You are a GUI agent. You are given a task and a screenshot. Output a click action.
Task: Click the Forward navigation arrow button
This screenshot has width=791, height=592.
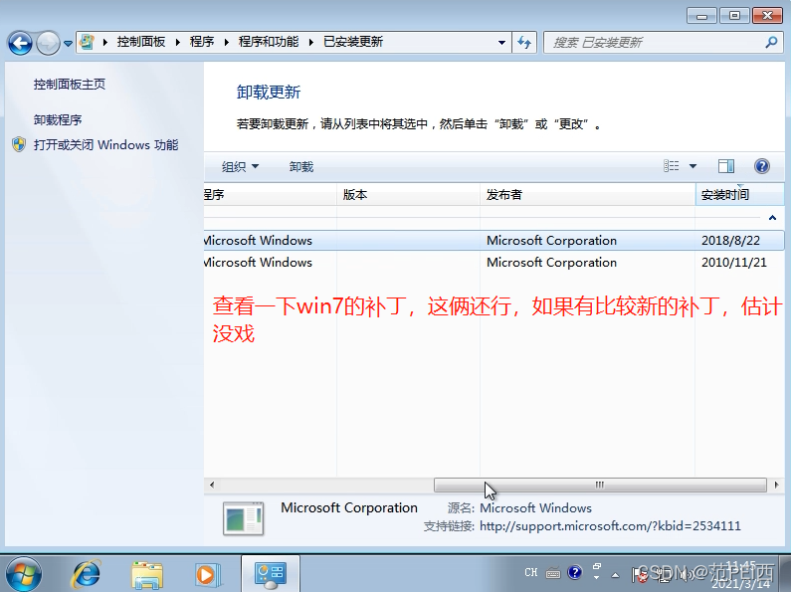pos(48,44)
